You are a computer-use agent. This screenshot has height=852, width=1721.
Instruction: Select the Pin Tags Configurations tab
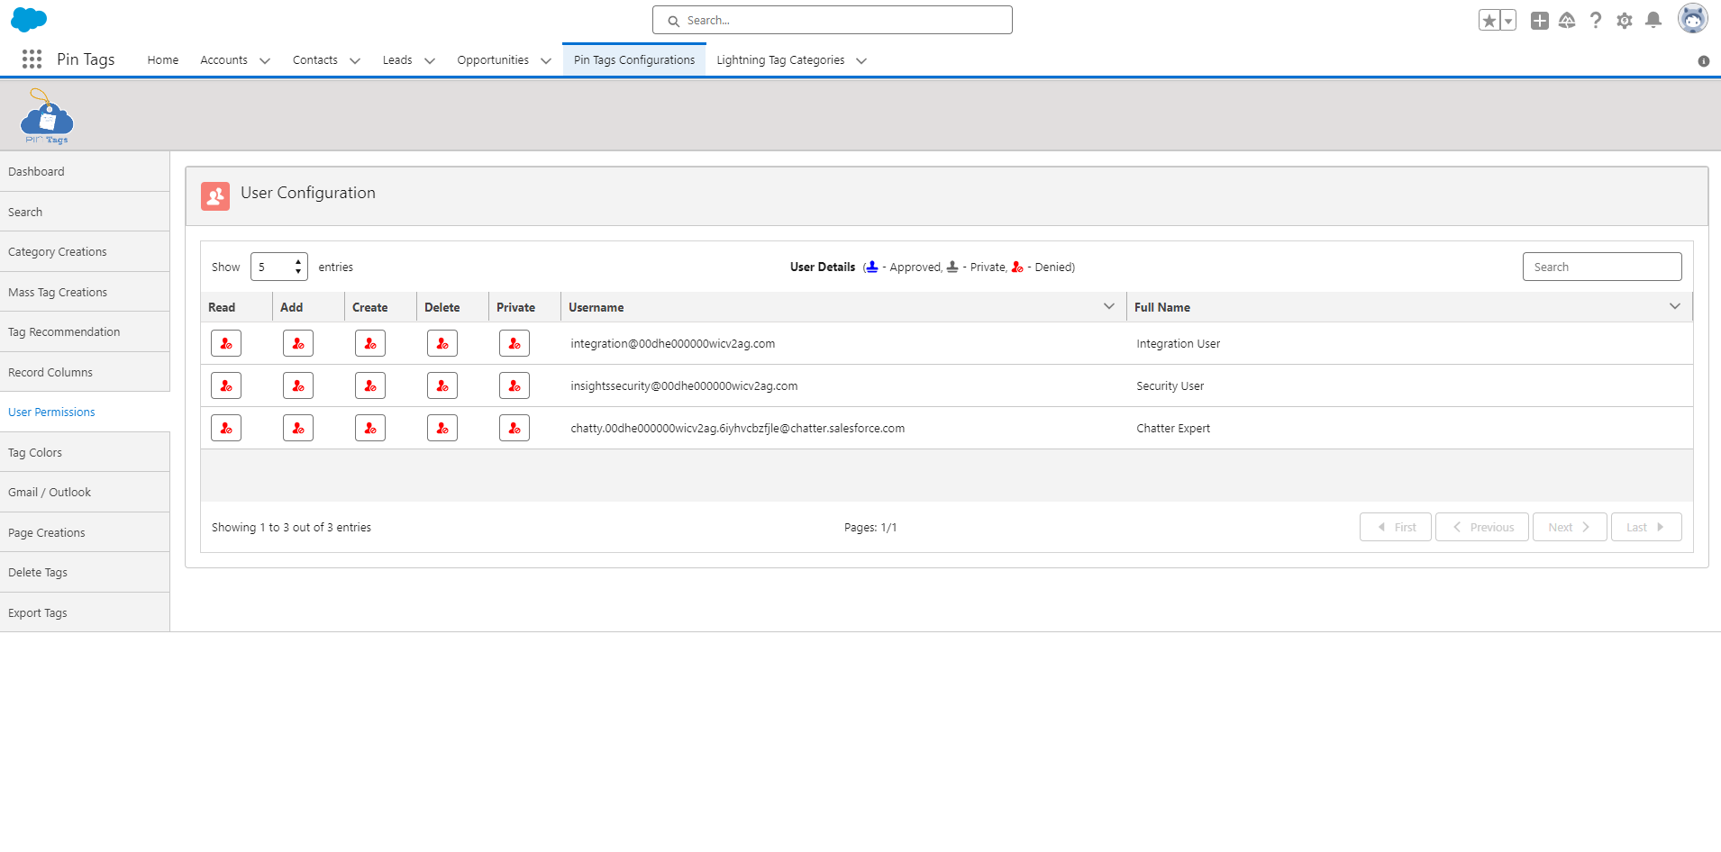pos(634,60)
